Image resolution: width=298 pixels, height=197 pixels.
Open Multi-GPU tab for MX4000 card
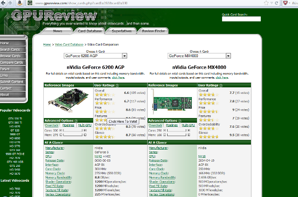point(188,125)
